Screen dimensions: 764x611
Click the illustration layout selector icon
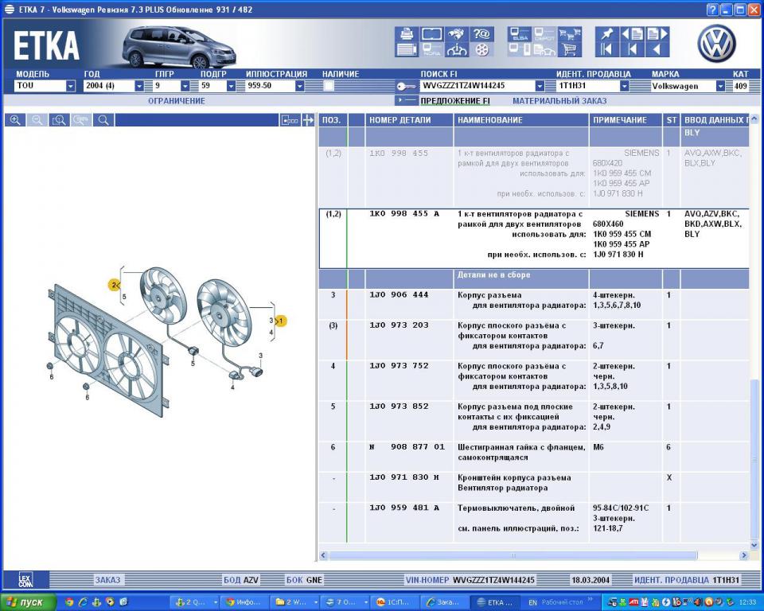[x=290, y=120]
